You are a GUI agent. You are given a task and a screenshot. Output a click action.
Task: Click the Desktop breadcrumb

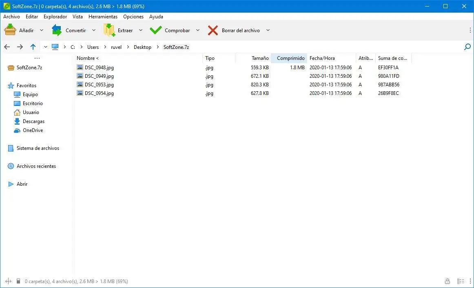click(142, 47)
